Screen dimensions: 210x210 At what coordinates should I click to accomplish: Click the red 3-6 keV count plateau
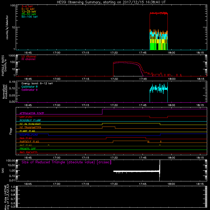[x=159, y=13]
